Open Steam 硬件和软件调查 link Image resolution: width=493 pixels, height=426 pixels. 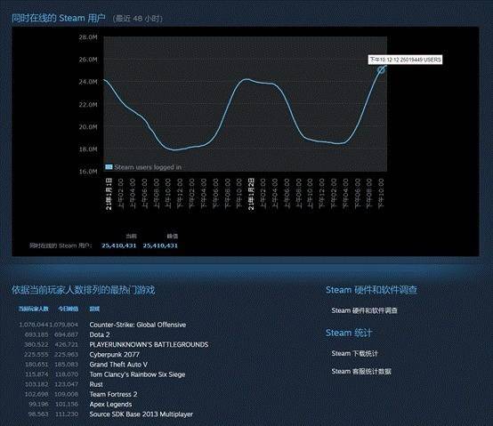364,310
